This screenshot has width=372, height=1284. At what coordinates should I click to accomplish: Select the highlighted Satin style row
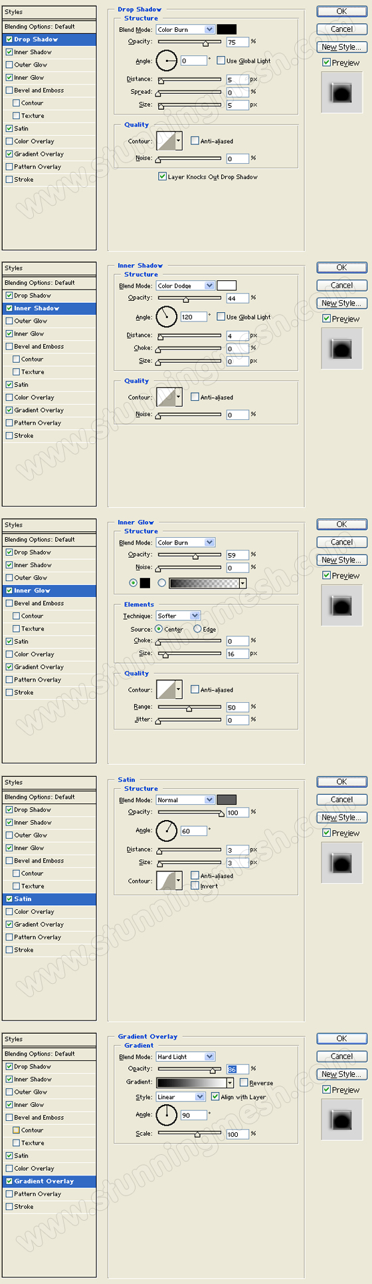click(x=49, y=899)
